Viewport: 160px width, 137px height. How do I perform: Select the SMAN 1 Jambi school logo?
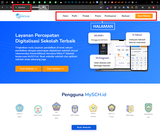point(38,109)
